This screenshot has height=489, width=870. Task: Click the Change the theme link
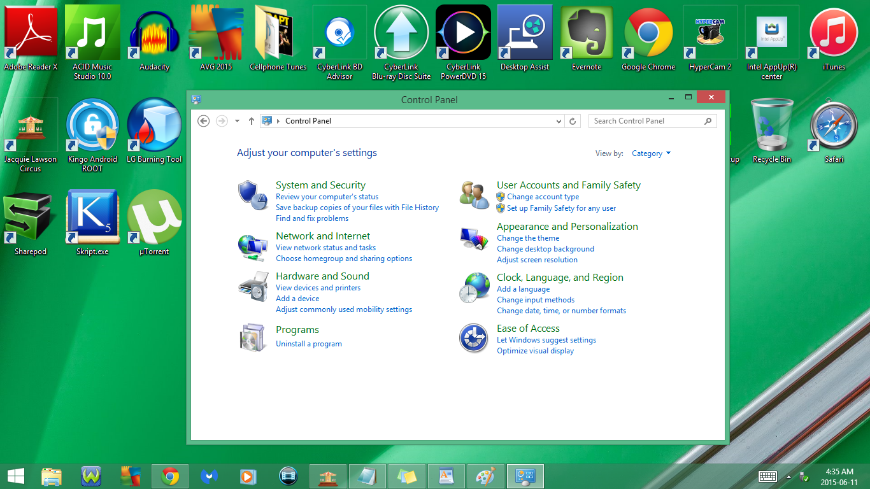click(528, 238)
